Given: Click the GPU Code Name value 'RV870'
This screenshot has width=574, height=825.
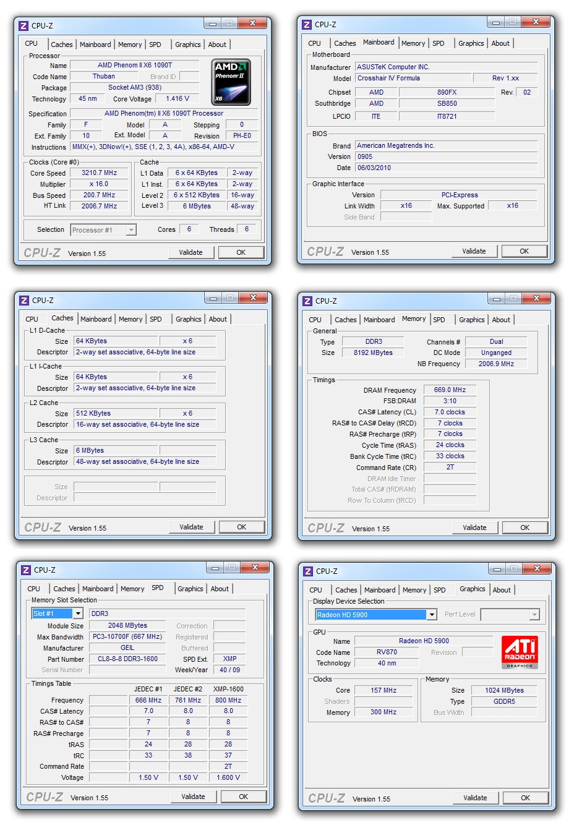Looking at the screenshot, I should click(387, 652).
